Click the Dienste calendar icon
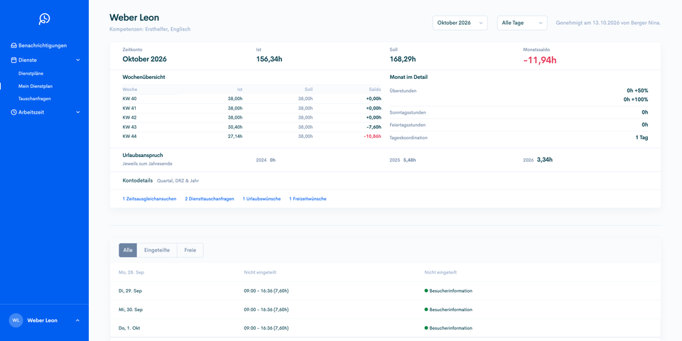Screen dimensions: 682x341 [14, 60]
